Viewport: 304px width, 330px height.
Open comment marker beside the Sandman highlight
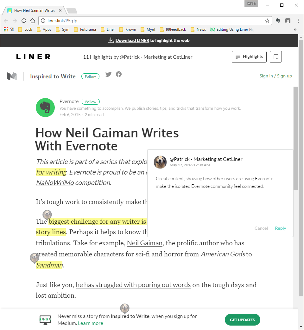click(35, 258)
